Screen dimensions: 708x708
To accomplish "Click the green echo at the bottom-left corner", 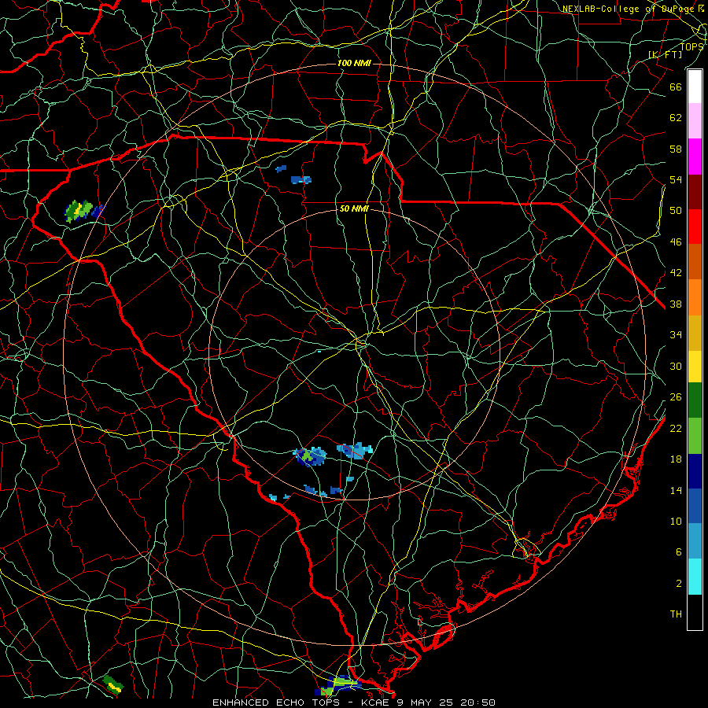I will tap(112, 684).
